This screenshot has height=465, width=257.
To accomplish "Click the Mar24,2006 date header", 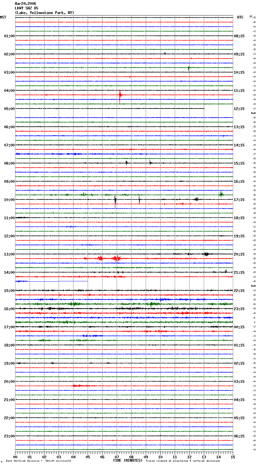I will click(25, 4).
